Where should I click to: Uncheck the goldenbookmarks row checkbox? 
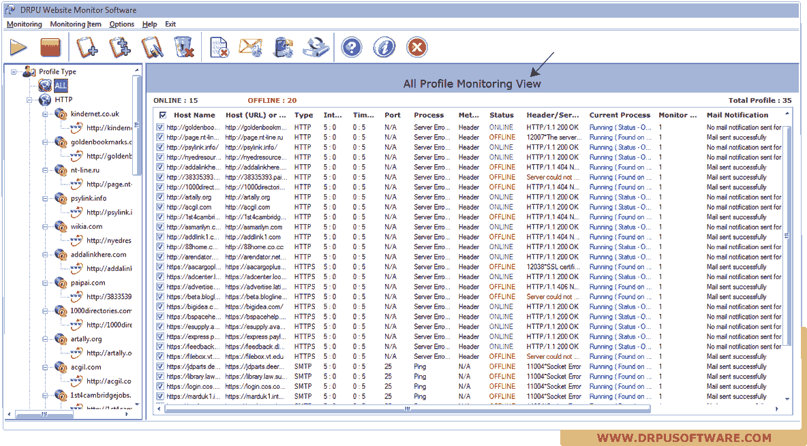tap(160, 127)
